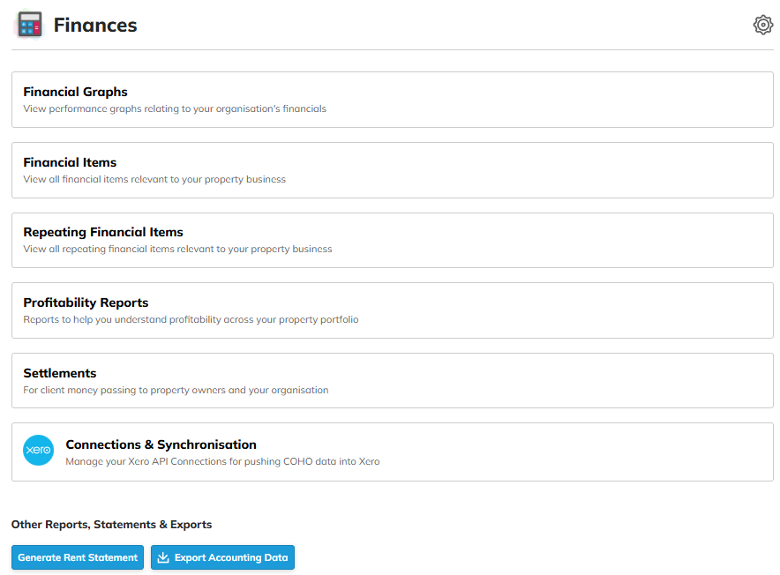Click the Finances page heading
Image resolution: width=780 pixels, height=575 pixels.
[x=95, y=25]
